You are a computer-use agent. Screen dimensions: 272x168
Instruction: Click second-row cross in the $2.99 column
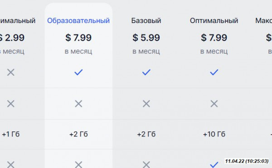coord(11,104)
